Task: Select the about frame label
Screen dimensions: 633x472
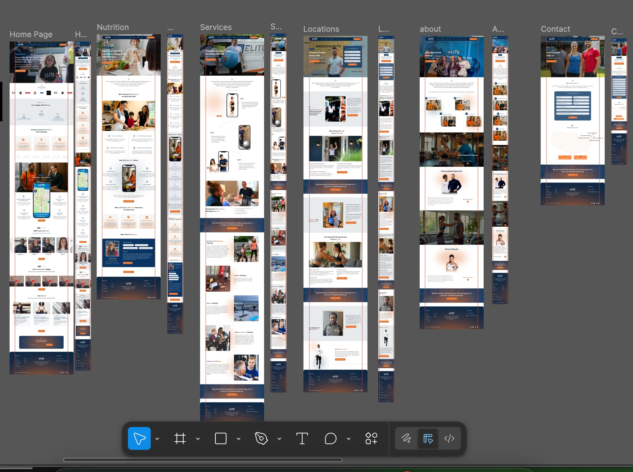Action: coord(430,29)
